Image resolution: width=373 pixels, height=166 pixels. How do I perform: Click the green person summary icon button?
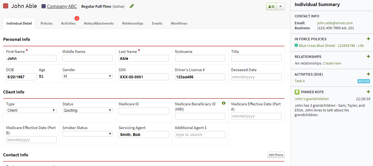tap(271, 6)
